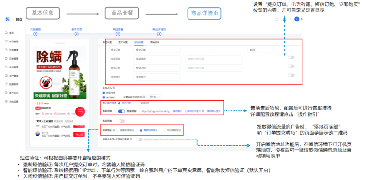Click the 1999人正在浏览 text in preview
This screenshot has width=365, height=180.
click(x=44, y=121)
